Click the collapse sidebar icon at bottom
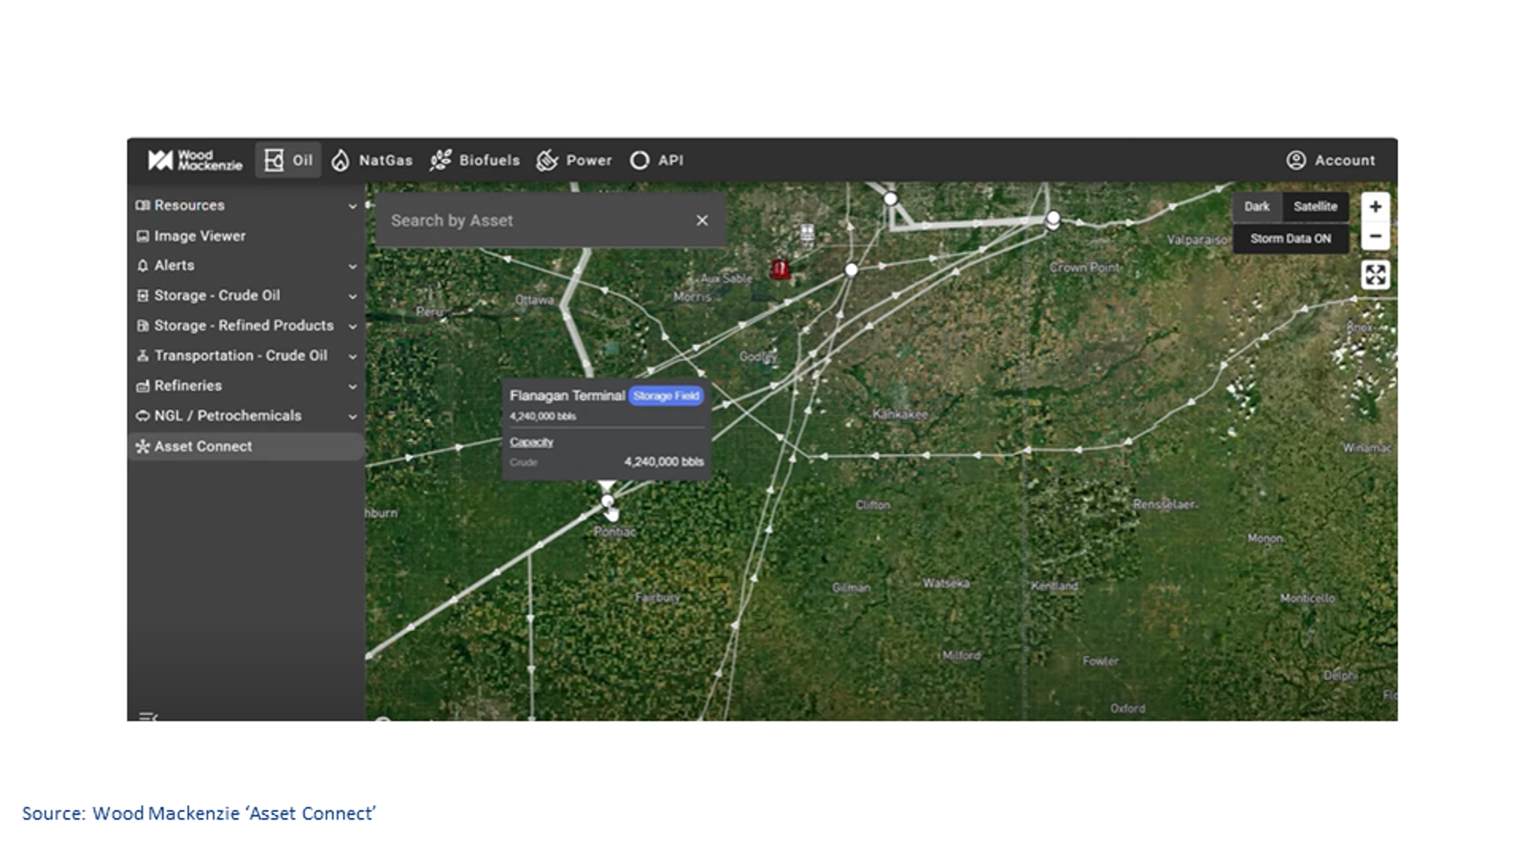 (148, 716)
